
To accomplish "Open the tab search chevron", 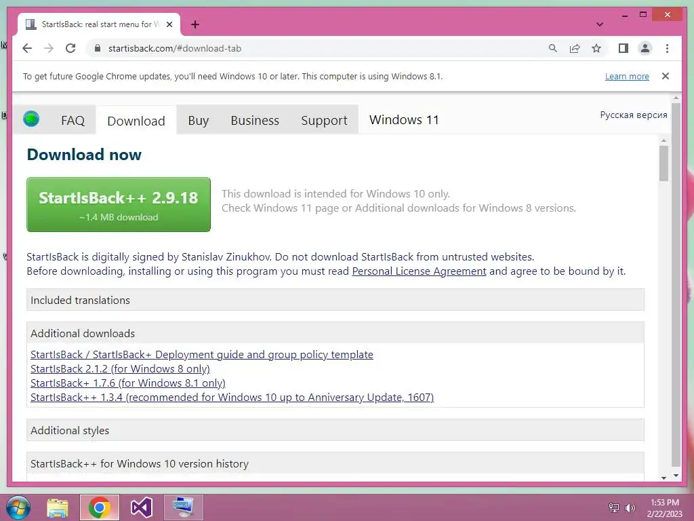I will (x=599, y=24).
